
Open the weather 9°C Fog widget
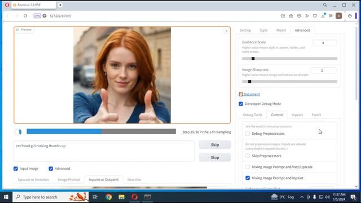[283, 197]
